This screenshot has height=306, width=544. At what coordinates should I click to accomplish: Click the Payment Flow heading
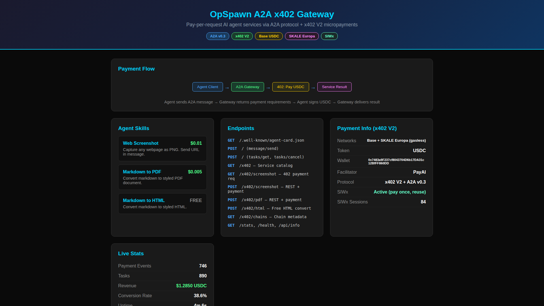click(x=136, y=69)
